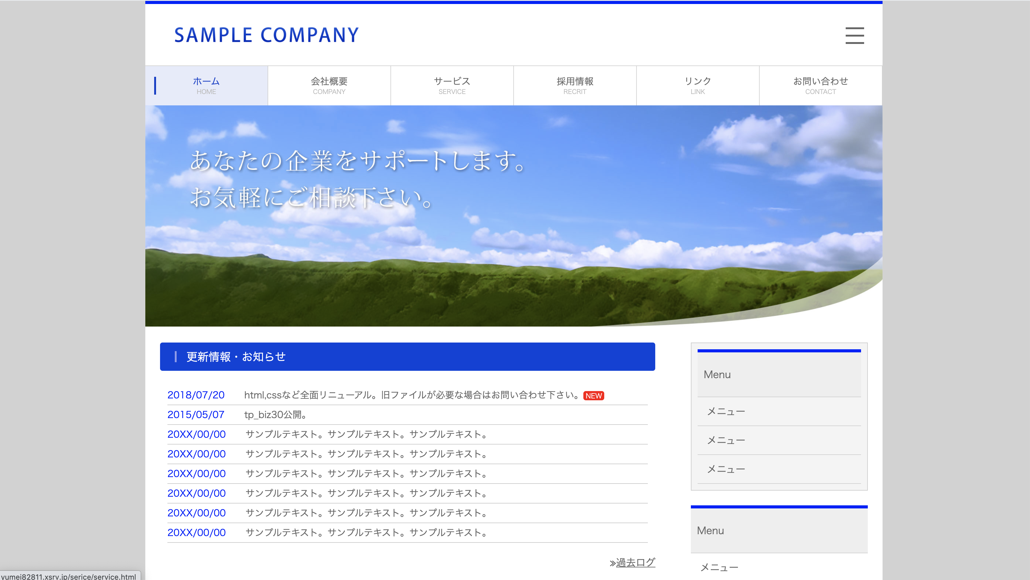Viewport: 1030px width, 580px height.
Task: Click the upper sidebar Menu heading
Action: click(778, 374)
